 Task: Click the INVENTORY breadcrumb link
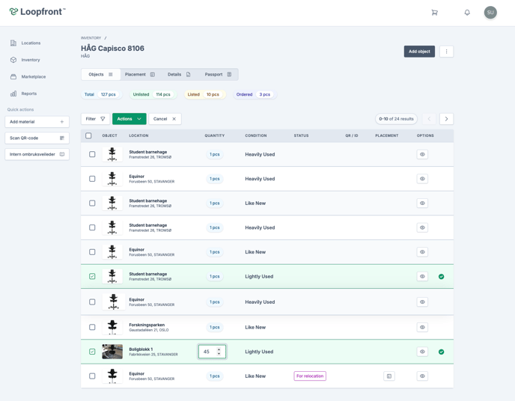pos(91,38)
